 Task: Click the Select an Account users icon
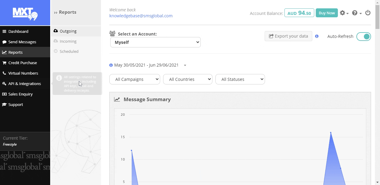click(112, 34)
